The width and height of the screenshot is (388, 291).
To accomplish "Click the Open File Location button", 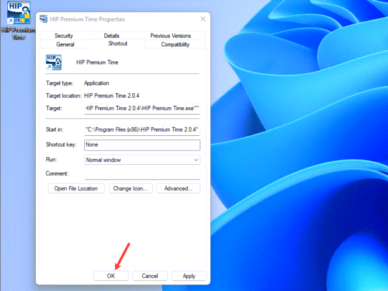I will (x=76, y=189).
